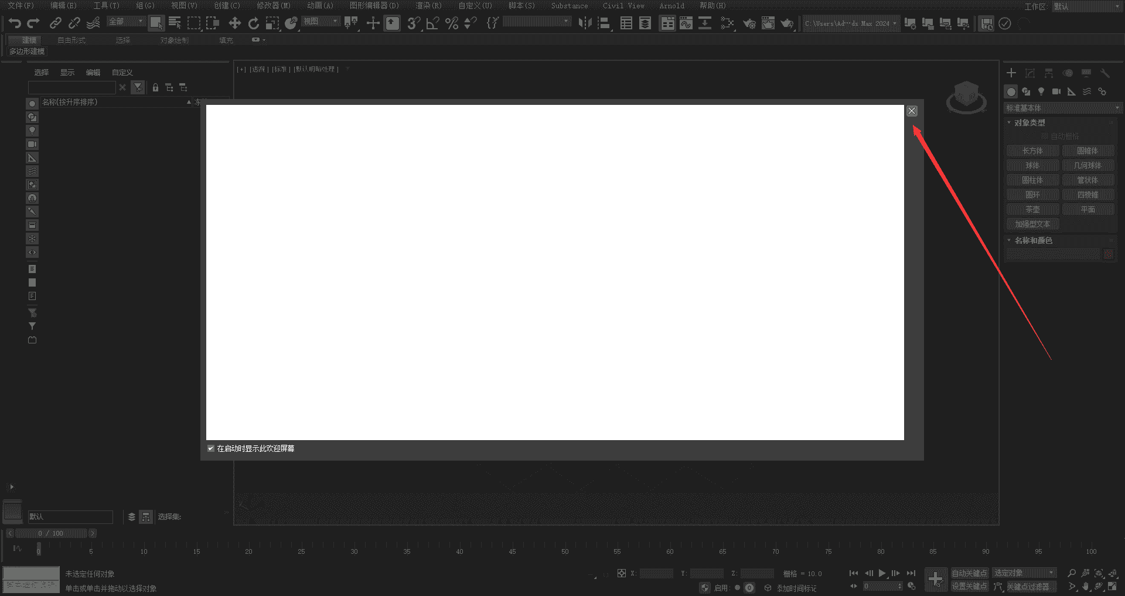Click the Redo arrow icon

click(x=33, y=23)
